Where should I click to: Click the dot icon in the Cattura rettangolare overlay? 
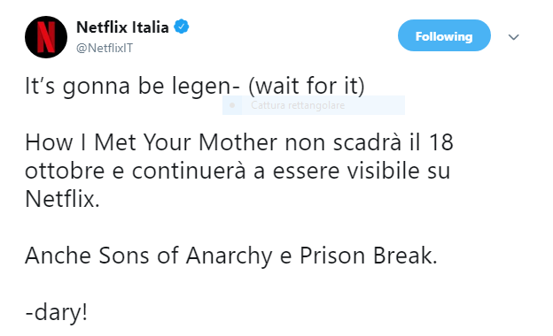pos(232,105)
